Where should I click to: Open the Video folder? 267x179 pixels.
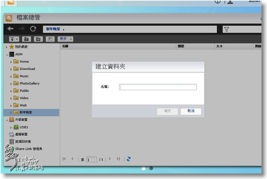tap(21, 98)
